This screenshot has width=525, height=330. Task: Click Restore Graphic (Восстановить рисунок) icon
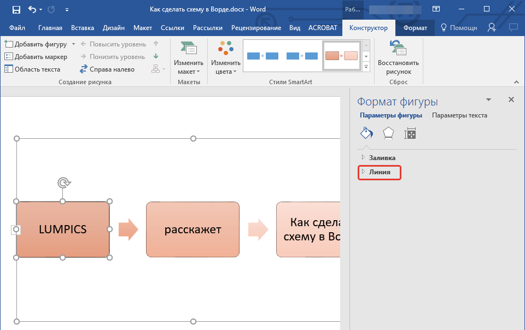pos(398,49)
